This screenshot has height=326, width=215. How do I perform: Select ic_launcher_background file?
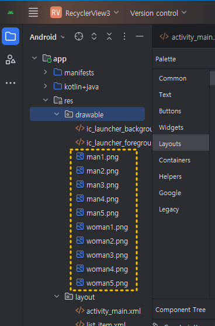tap(113, 129)
